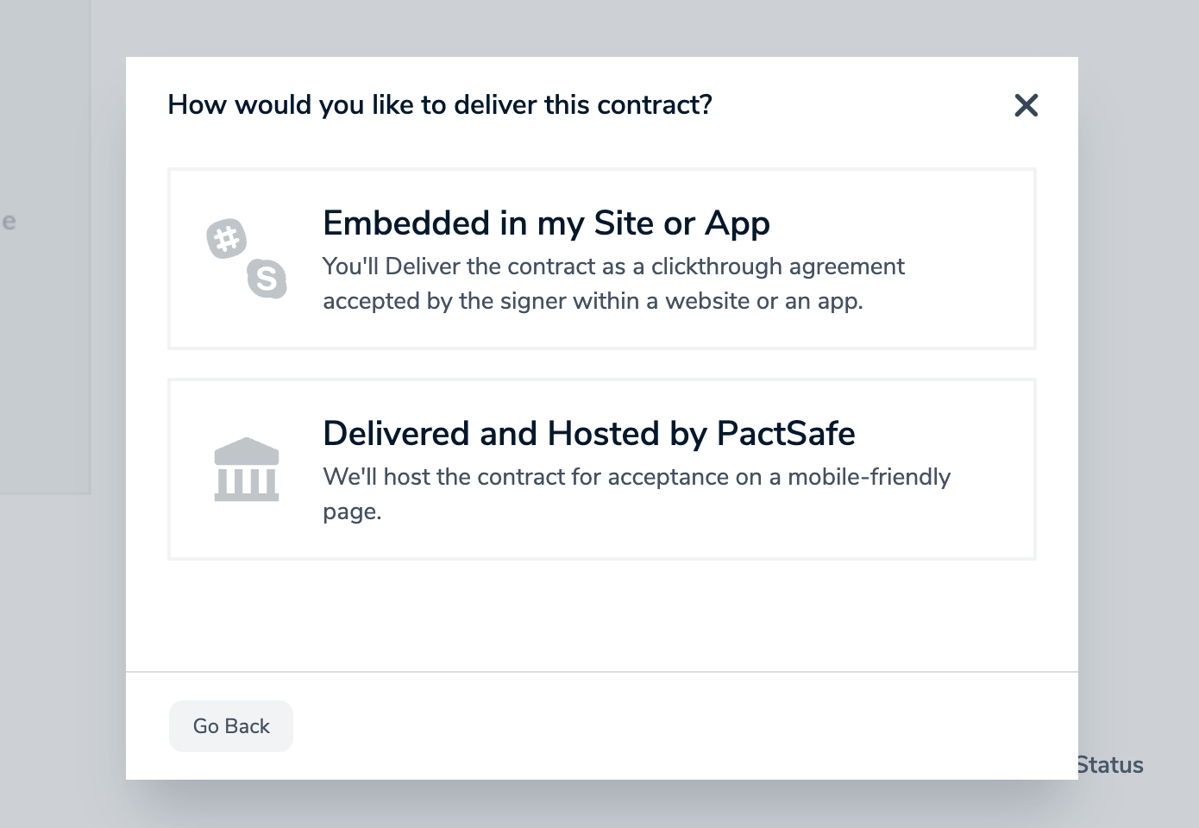The height and width of the screenshot is (828, 1199).
Task: Choose the clickthrough agreement description text
Action: pos(613,284)
